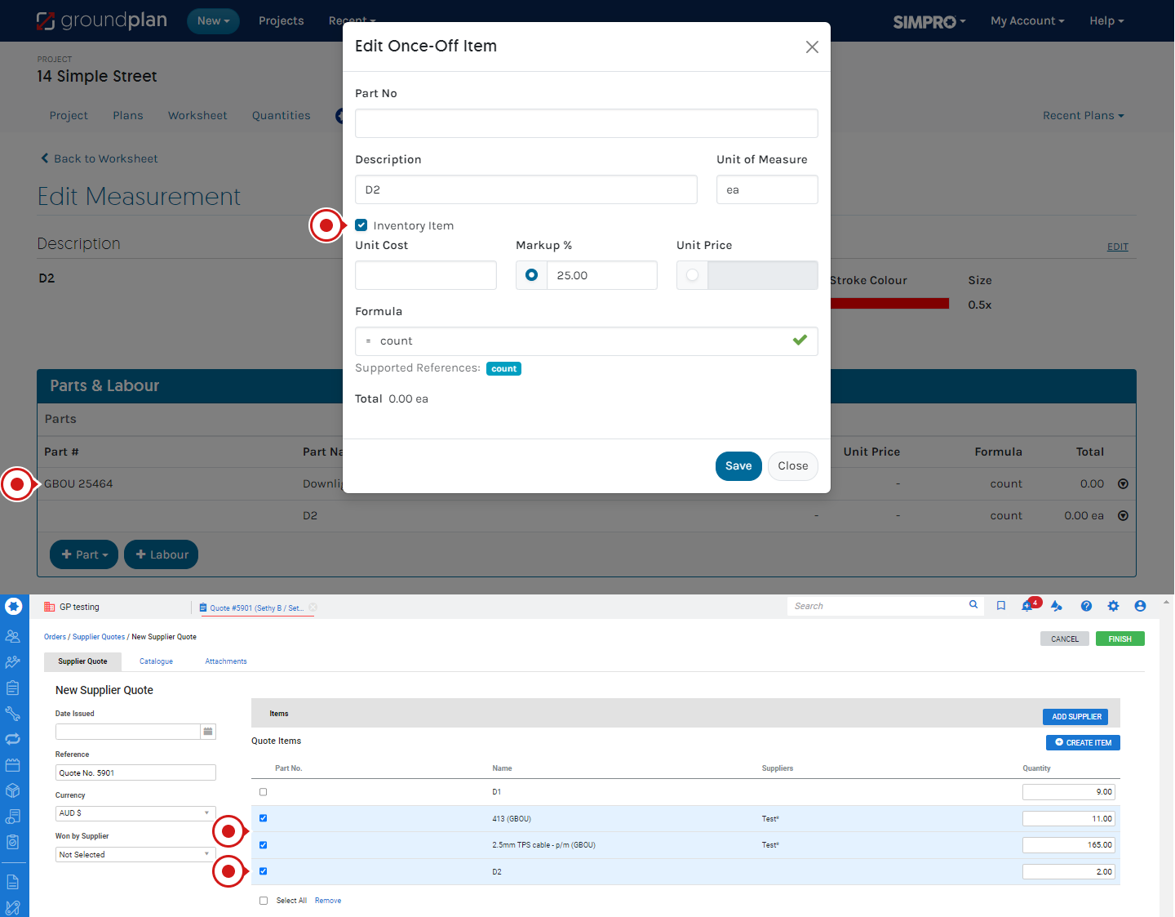The height and width of the screenshot is (917, 1175).
Task: Open Simpro user profile icon
Action: 1140,606
